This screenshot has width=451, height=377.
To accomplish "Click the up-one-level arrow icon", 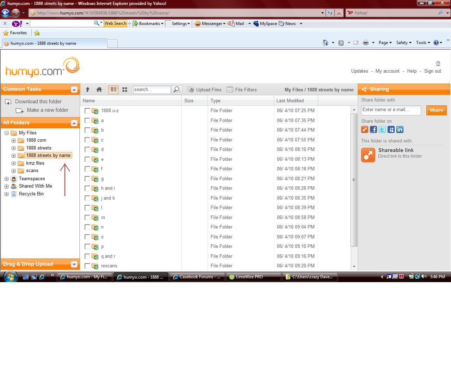I will coord(88,90).
